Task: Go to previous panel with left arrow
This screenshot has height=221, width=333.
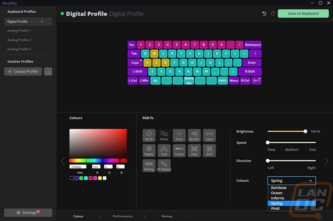Action: (63, 161)
